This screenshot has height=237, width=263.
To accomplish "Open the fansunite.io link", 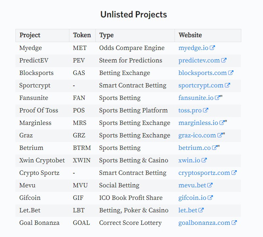I will pyautogui.click(x=196, y=98).
